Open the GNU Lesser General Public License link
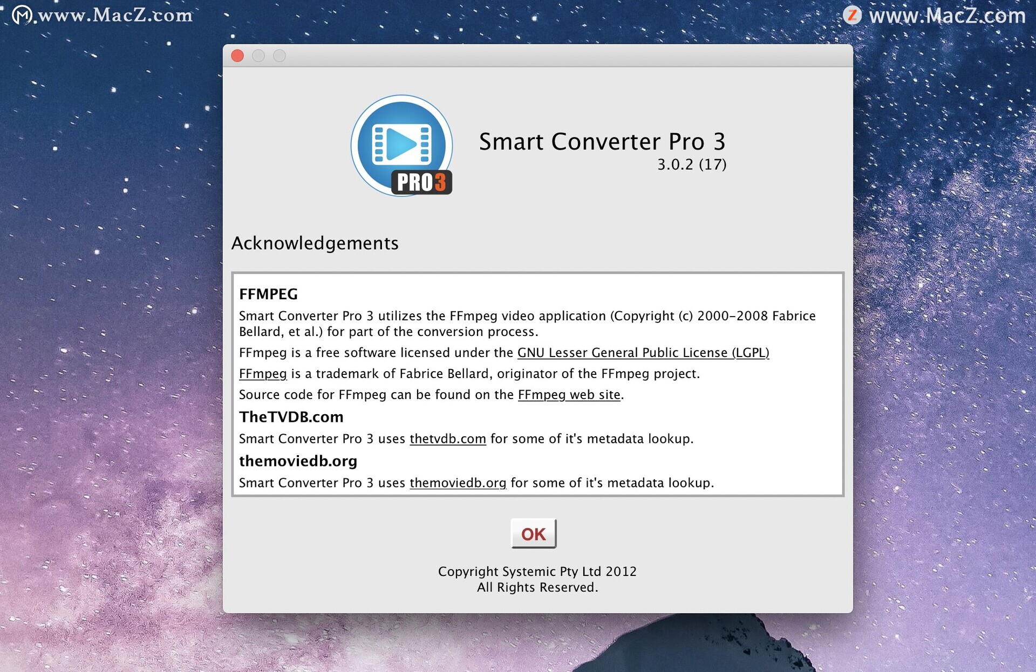 click(643, 353)
